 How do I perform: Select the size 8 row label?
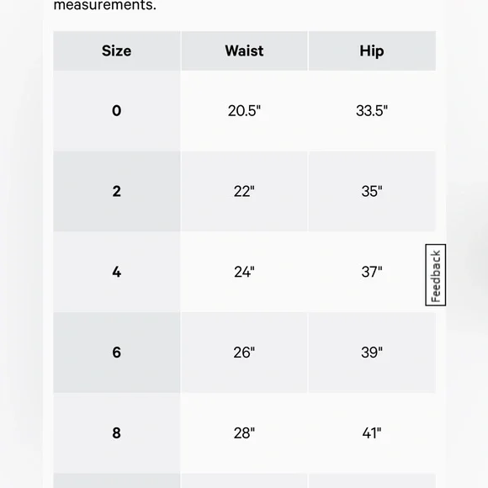tap(117, 433)
